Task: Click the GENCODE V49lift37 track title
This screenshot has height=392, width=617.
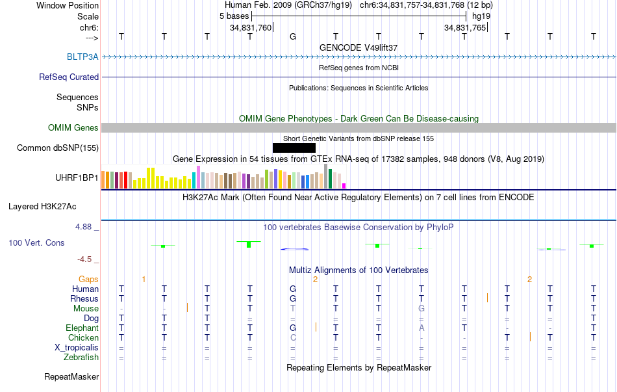Action: (x=359, y=47)
